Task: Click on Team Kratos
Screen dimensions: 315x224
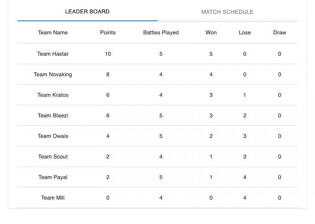Action: pos(53,95)
